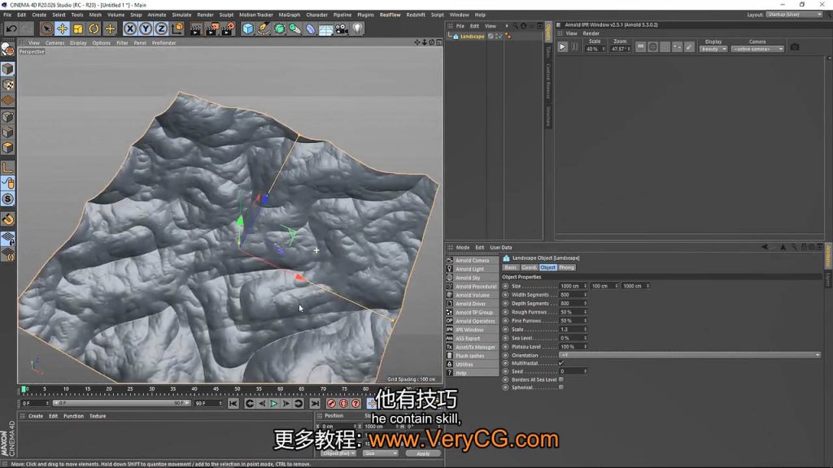The height and width of the screenshot is (468, 833).
Task: Toggle the Z axis lock
Action: point(161,28)
